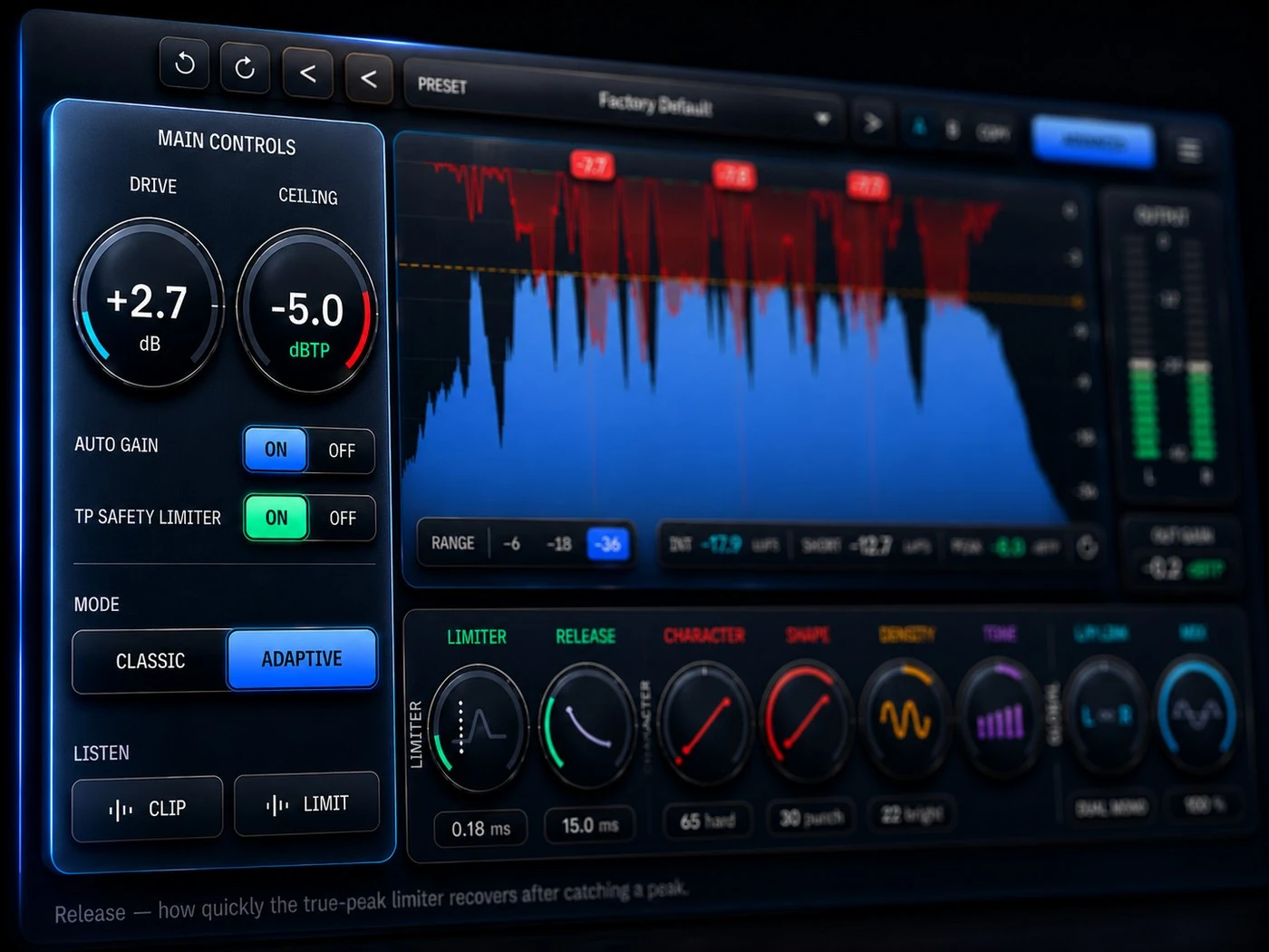Screen dimensions: 1269x952
Task: Click the redo arrow icon
Action: pos(245,67)
